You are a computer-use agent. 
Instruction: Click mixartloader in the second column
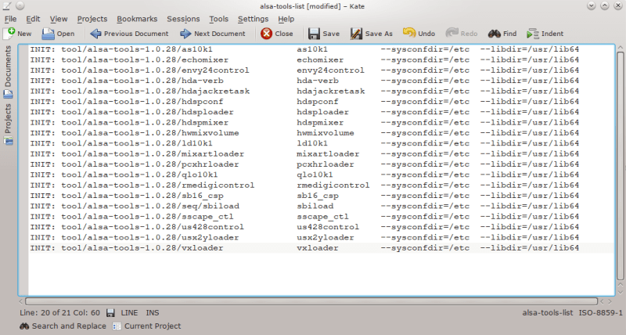[328, 153]
